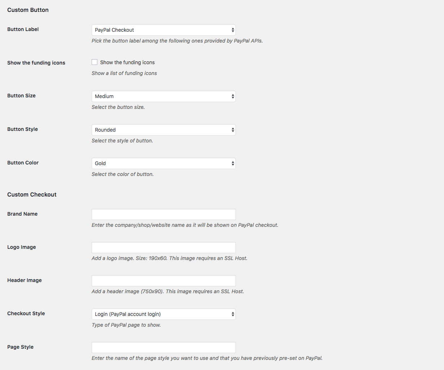444x370 pixels.
Task: Click the 'Button Color' field label
Action: (x=23, y=163)
